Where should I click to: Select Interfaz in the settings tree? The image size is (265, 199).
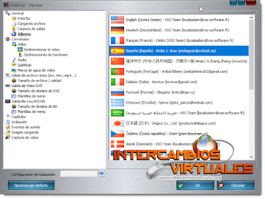(24, 18)
